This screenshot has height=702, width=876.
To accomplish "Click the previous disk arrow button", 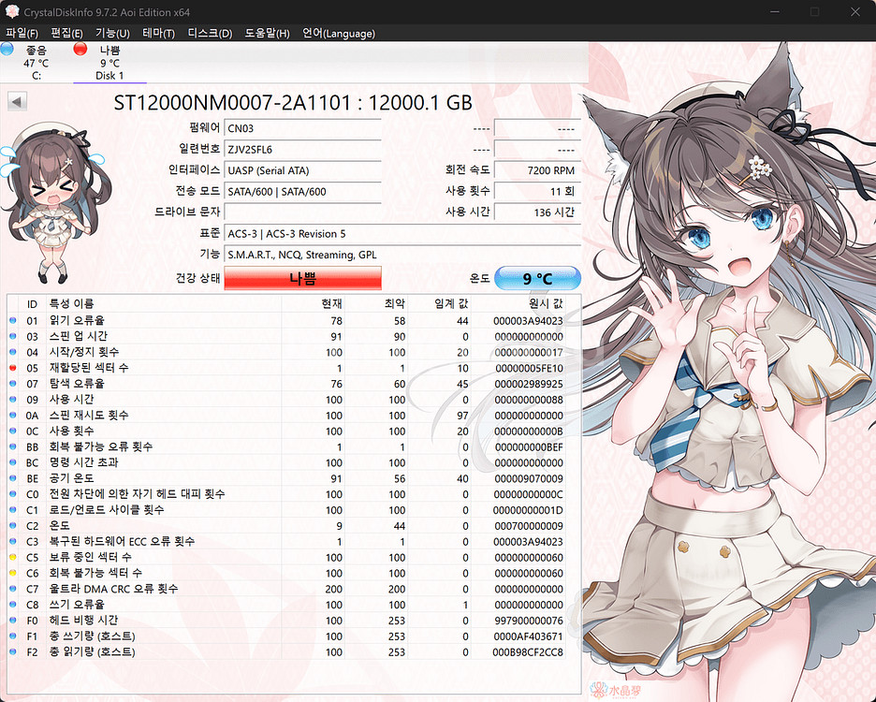I will (16, 101).
